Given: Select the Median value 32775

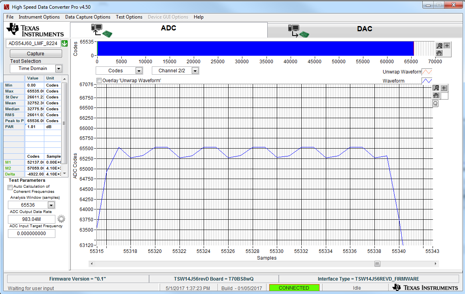Looking at the screenshot, I should [x=35, y=109].
